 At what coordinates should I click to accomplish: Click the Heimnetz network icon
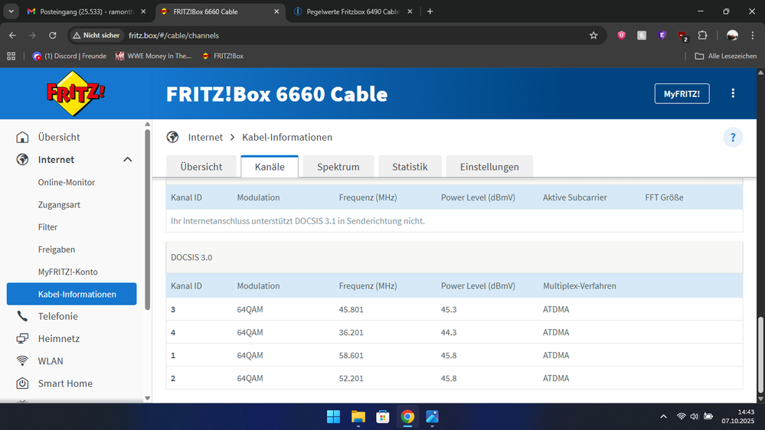coord(22,338)
